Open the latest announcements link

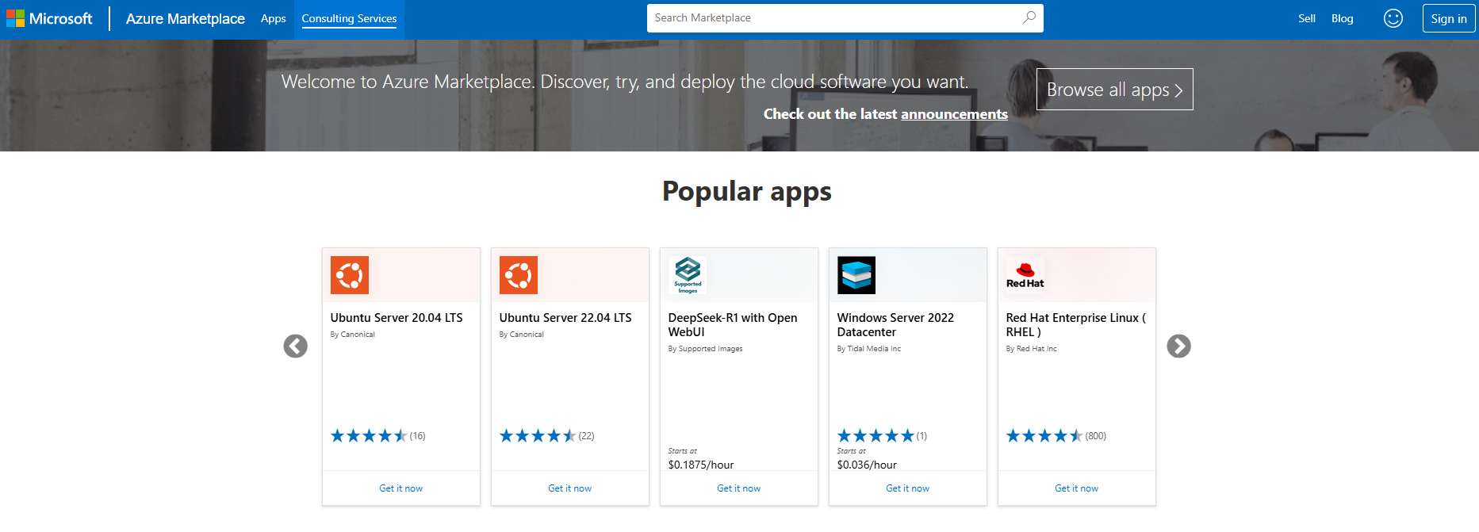click(x=954, y=114)
